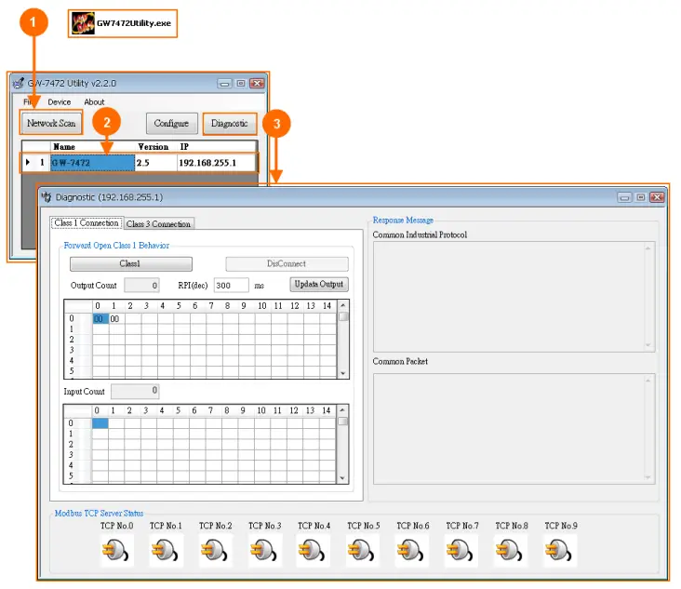Screen dimensions: 681x589
Task: Click the Update Output button
Action: [x=319, y=284]
